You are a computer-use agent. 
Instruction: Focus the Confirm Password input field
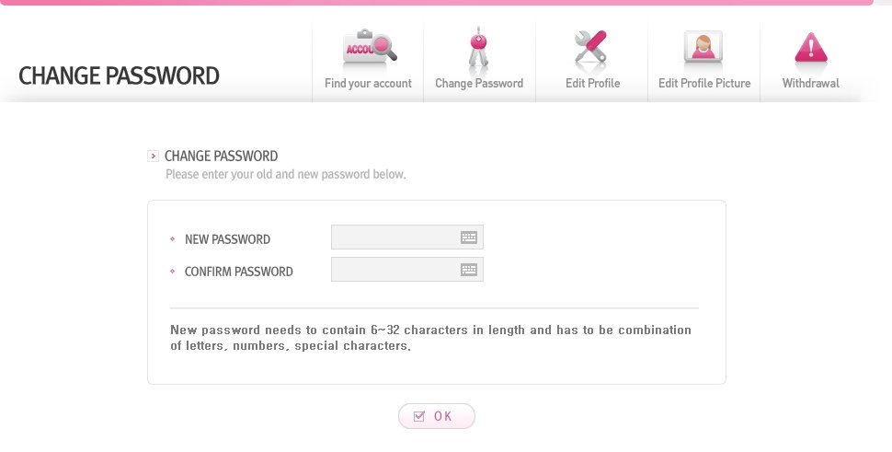[x=395, y=270]
